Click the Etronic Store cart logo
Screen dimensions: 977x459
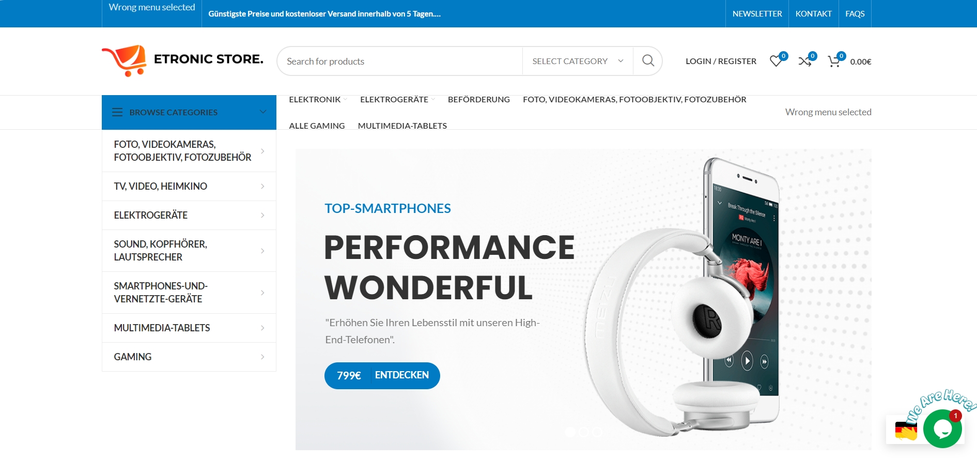(125, 60)
